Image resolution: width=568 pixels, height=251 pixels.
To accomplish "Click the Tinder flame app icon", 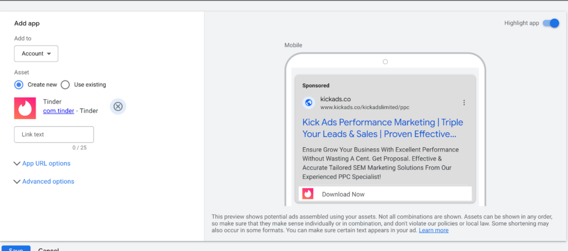I will click(x=25, y=108).
